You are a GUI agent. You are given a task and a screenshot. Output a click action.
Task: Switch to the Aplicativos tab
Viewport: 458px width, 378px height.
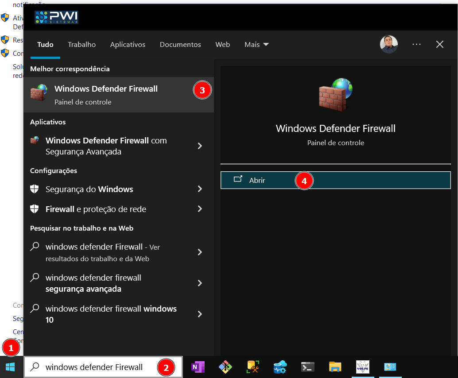pyautogui.click(x=128, y=45)
